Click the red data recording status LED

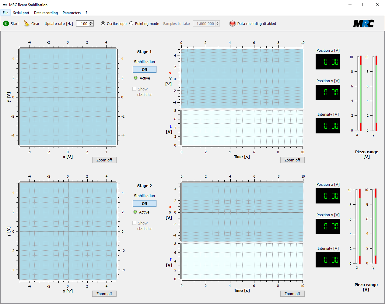(232, 23)
